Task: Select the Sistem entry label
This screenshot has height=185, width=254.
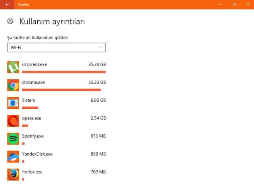Action: pyautogui.click(x=29, y=100)
